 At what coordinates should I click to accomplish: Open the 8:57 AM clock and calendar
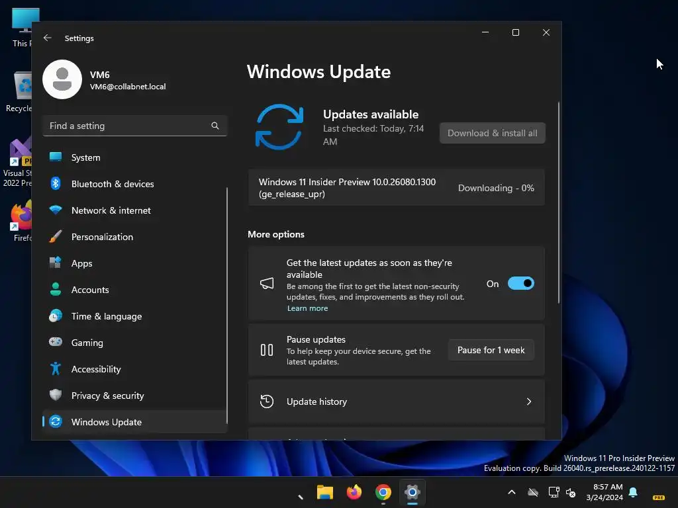[x=605, y=492]
